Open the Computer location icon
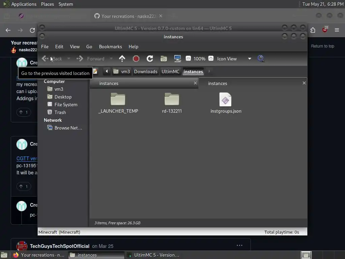This screenshot has width=345, height=259. [x=178, y=58]
